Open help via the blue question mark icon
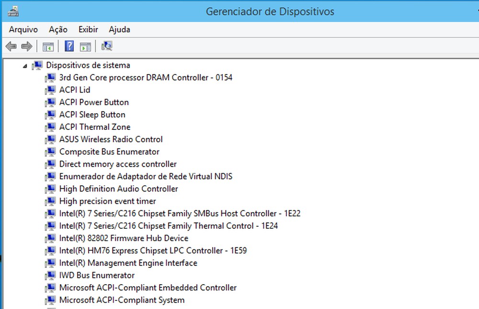Viewport: 479px width, 309px height. (x=69, y=46)
